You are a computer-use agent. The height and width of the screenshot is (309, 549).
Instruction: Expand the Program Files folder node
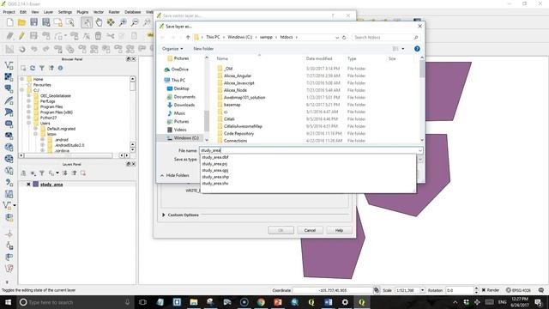[x=28, y=106]
